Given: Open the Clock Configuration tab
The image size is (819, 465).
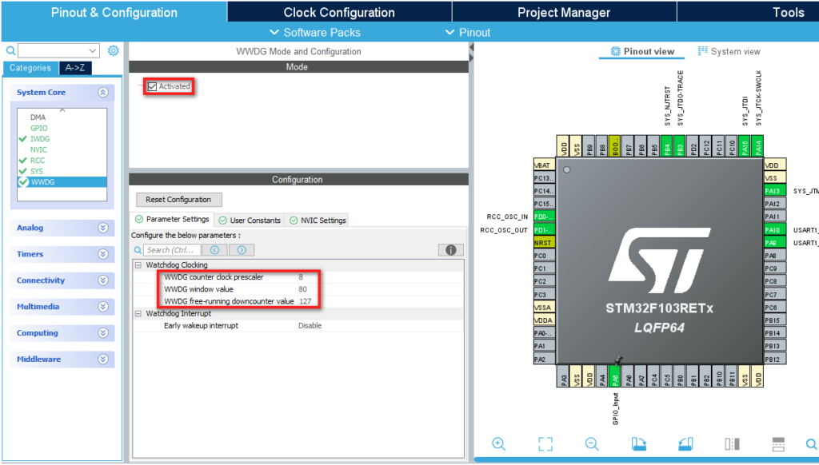Looking at the screenshot, I should pyautogui.click(x=339, y=12).
